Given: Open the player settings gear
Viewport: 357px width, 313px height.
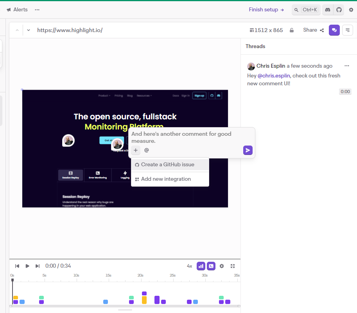Looking at the screenshot, I should 222,266.
